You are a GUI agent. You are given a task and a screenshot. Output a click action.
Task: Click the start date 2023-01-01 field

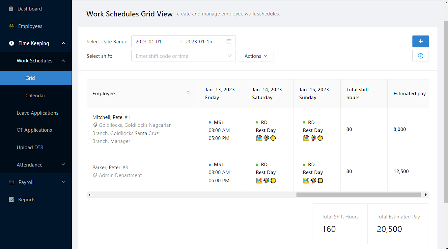pyautogui.click(x=153, y=41)
